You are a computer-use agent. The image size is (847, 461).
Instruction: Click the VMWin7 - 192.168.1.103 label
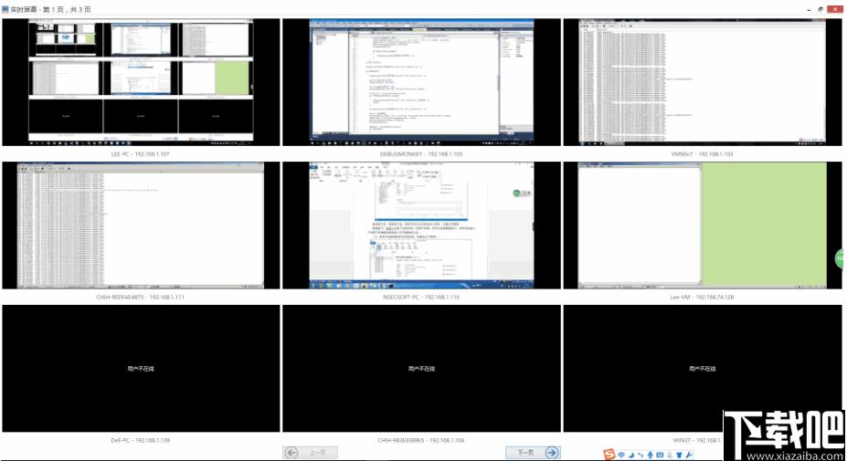(x=703, y=154)
